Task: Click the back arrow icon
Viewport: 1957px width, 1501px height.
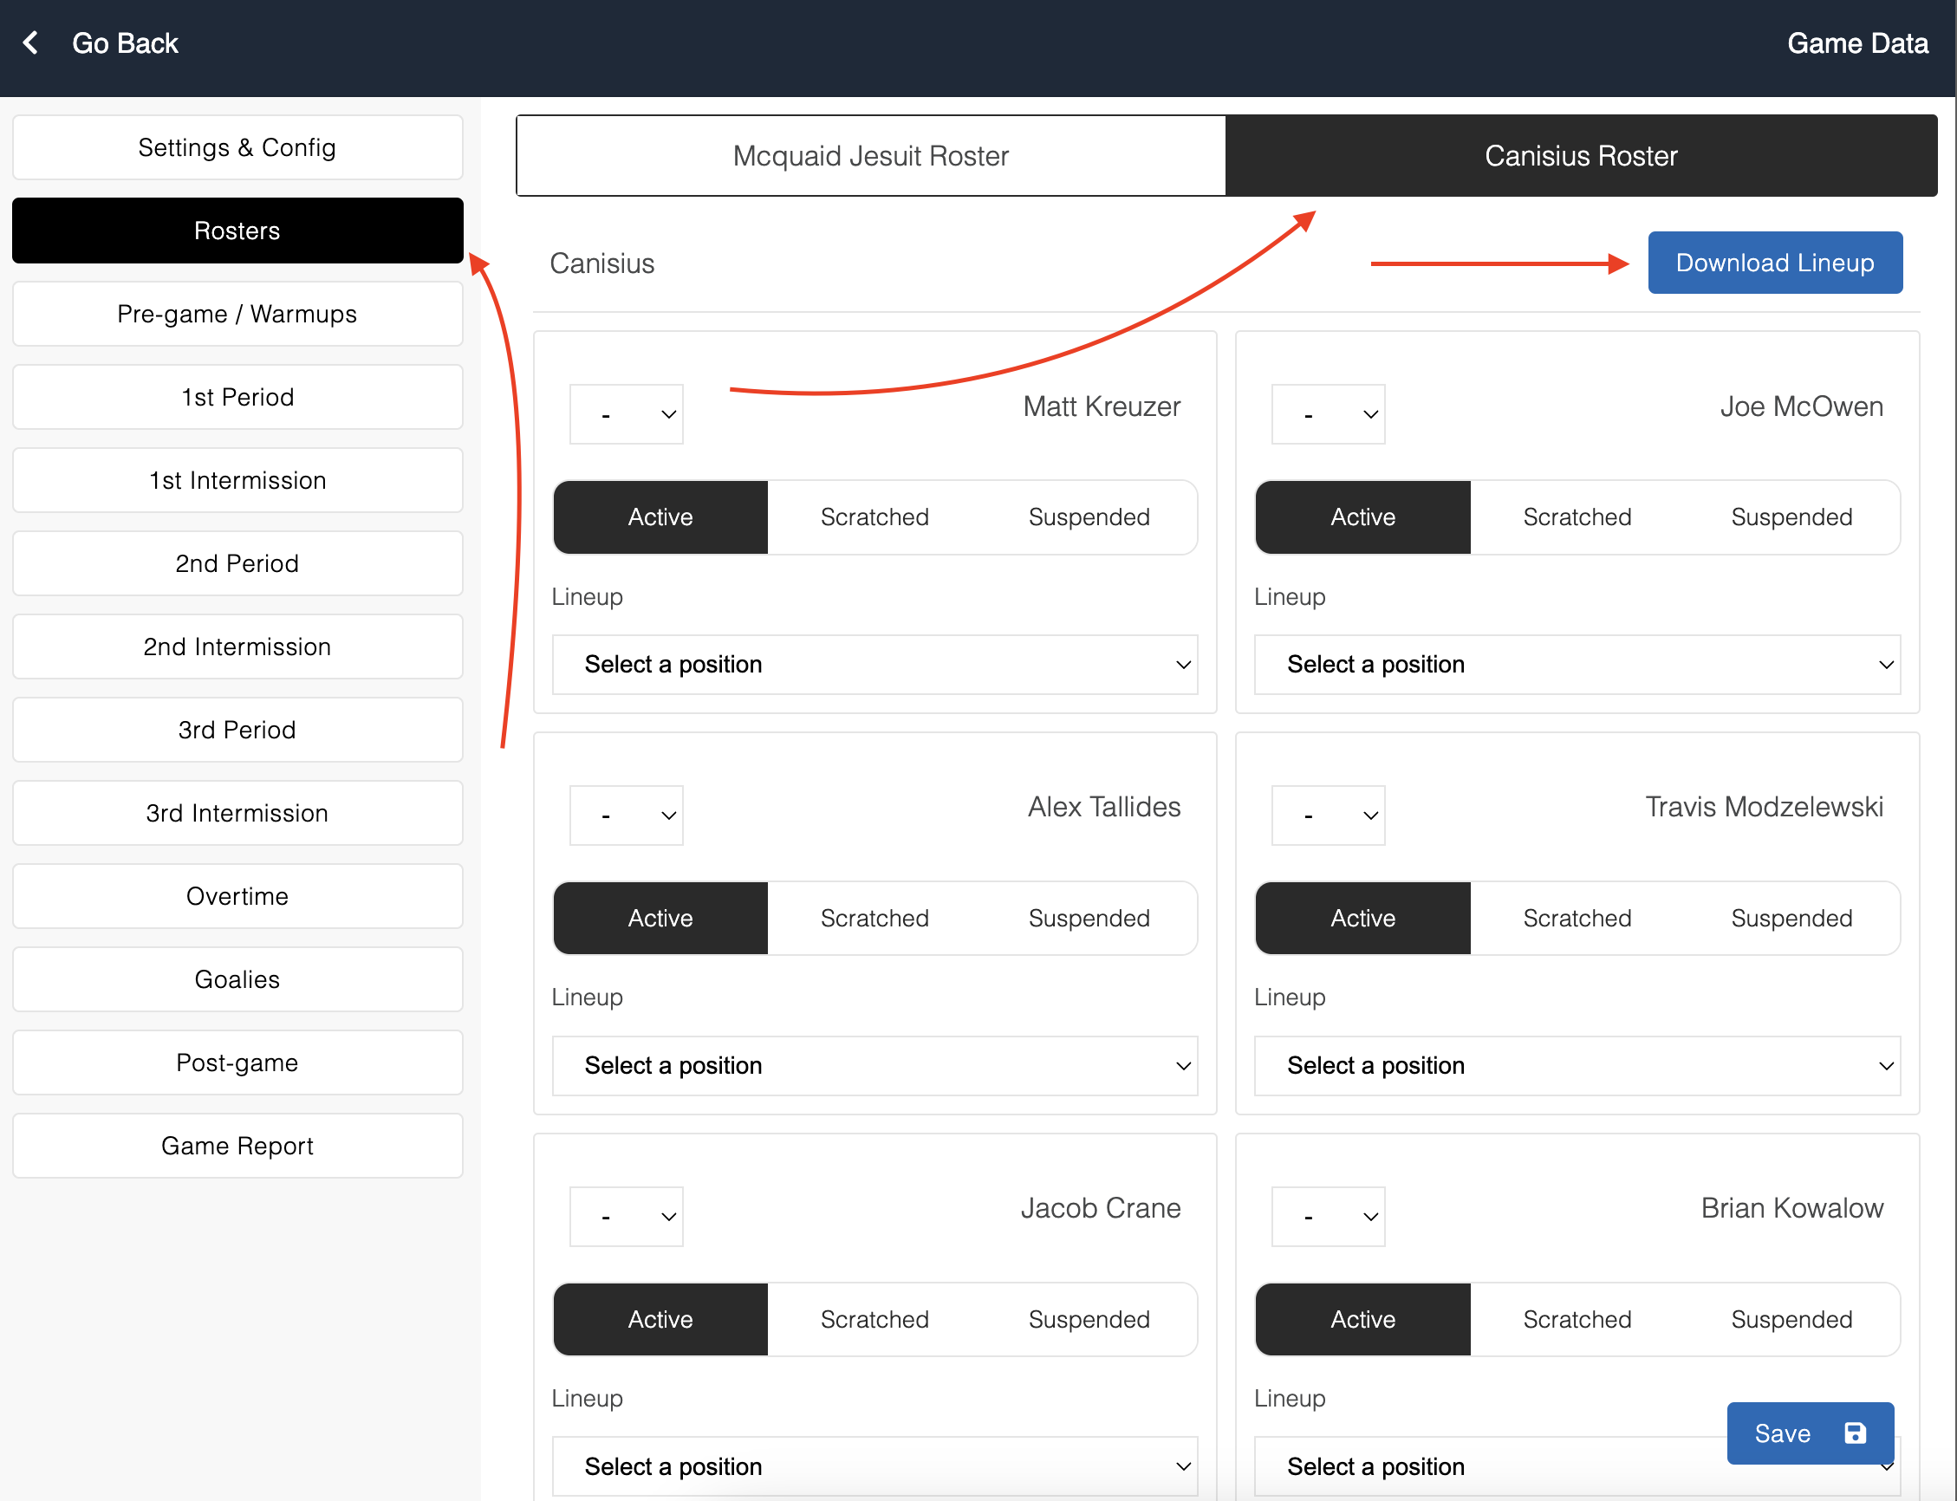Action: pos(31,42)
